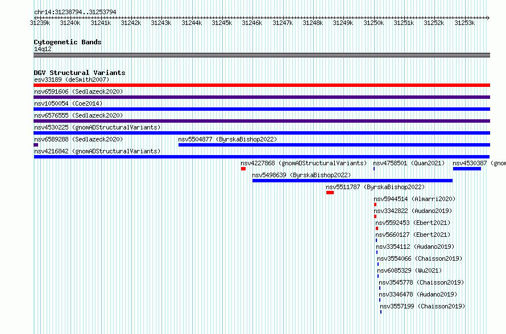Click the DGV Structural Variants track title
506x334 pixels.
(x=80, y=73)
